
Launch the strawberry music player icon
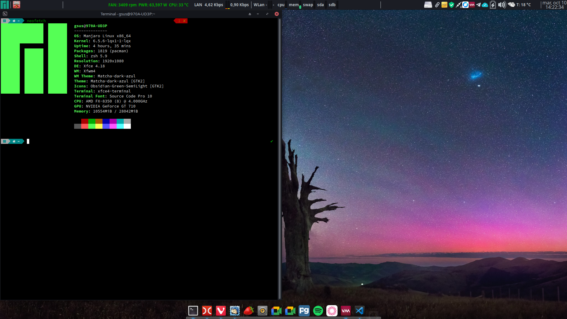click(x=249, y=311)
